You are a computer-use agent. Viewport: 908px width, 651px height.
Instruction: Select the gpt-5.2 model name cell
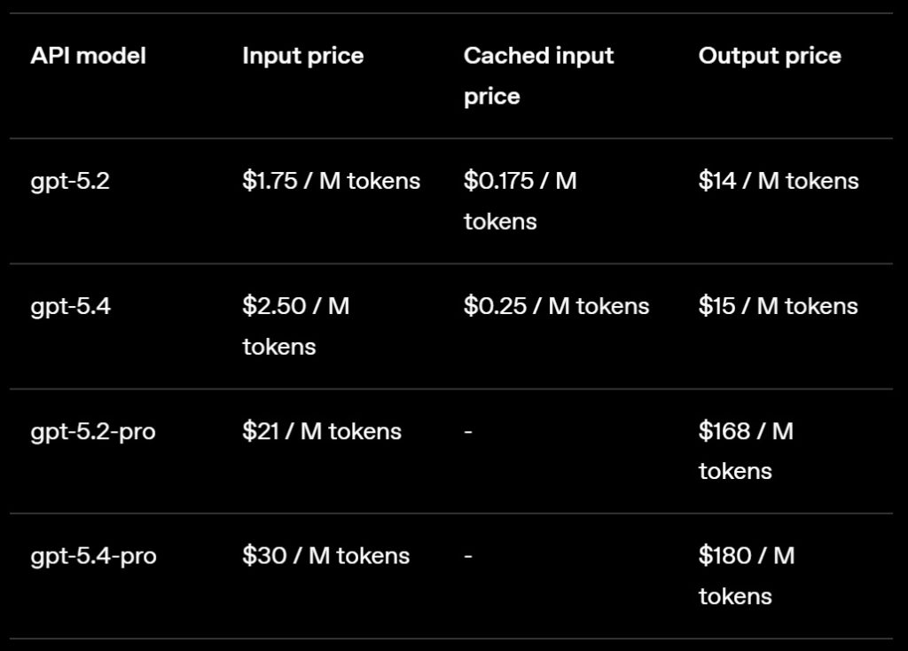69,181
